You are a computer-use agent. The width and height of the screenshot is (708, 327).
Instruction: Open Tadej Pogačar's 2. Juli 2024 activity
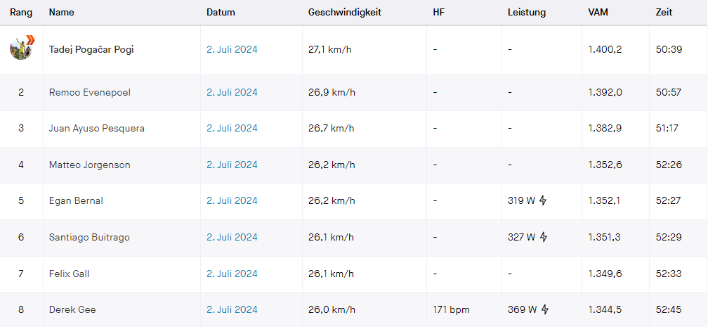pos(232,50)
